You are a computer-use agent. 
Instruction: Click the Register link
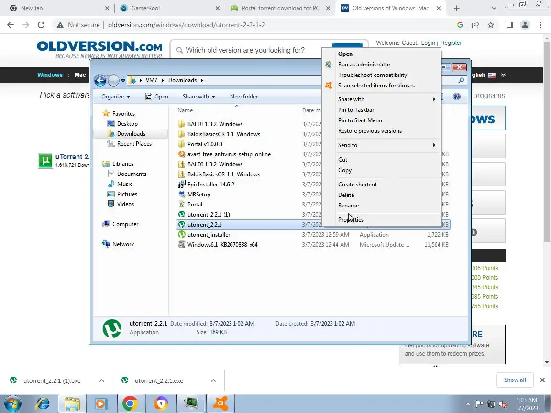click(451, 43)
